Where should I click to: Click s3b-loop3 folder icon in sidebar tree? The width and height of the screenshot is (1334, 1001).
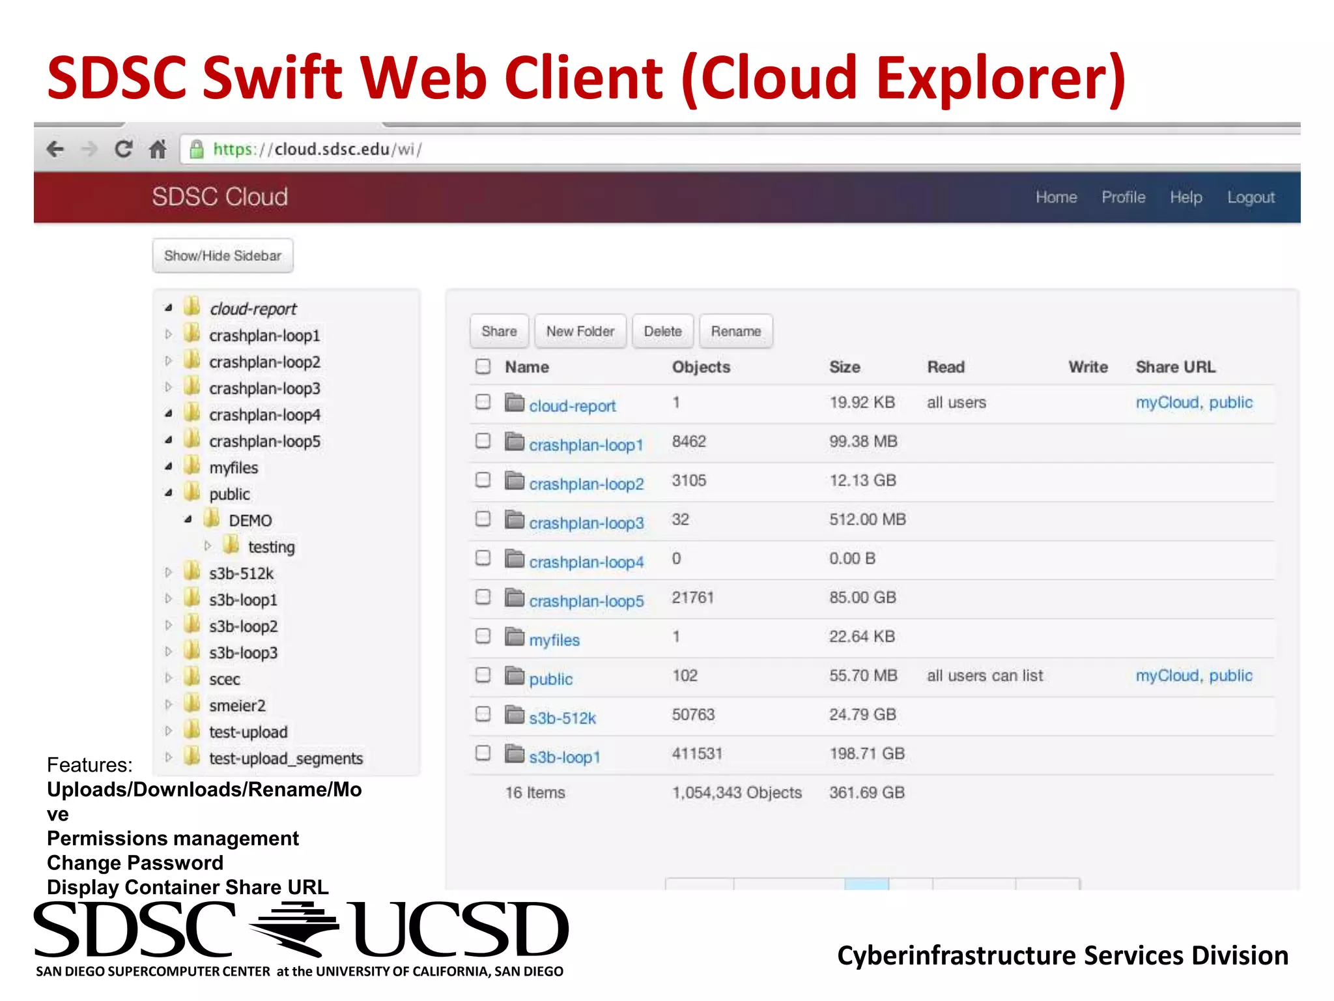(x=192, y=651)
